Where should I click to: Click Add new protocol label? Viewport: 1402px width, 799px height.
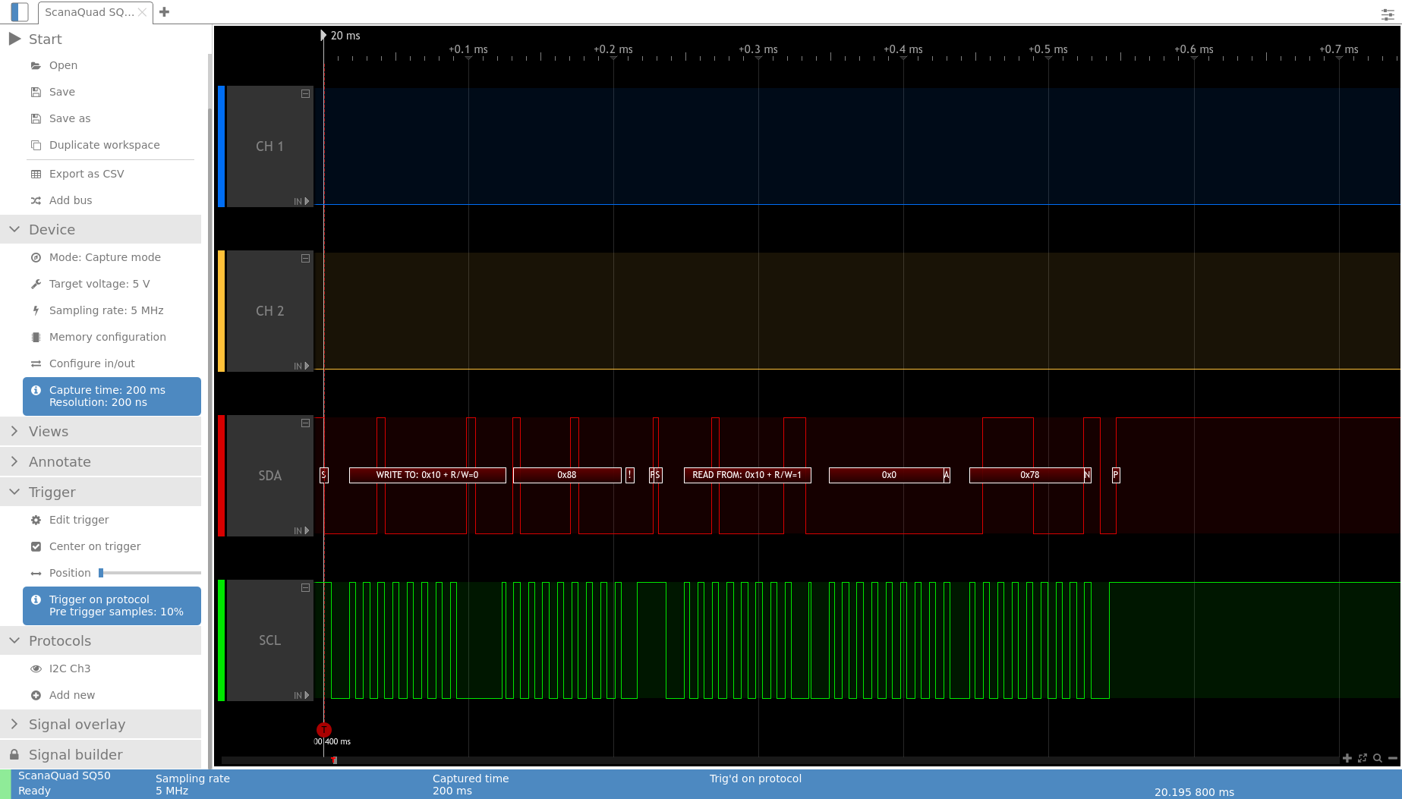pos(72,695)
